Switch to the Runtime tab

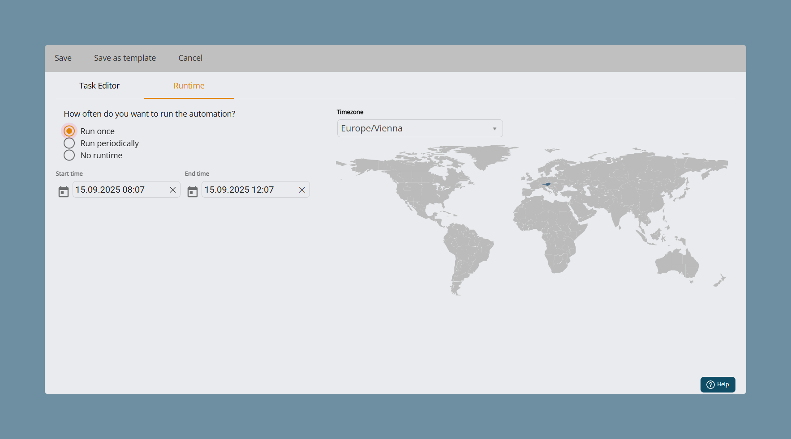click(x=189, y=86)
